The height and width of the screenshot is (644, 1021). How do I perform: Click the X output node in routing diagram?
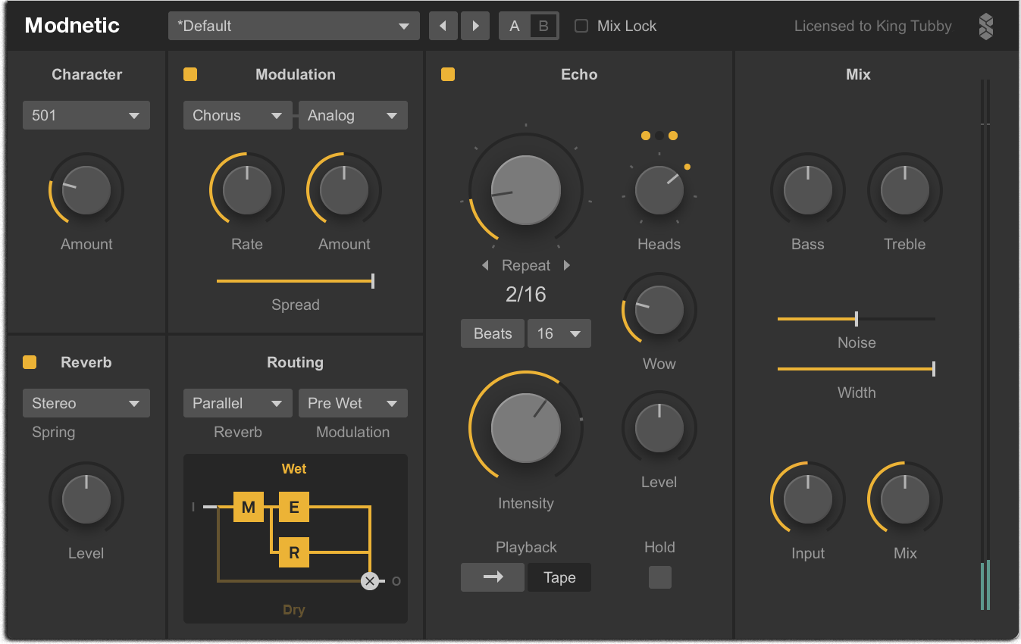point(370,581)
